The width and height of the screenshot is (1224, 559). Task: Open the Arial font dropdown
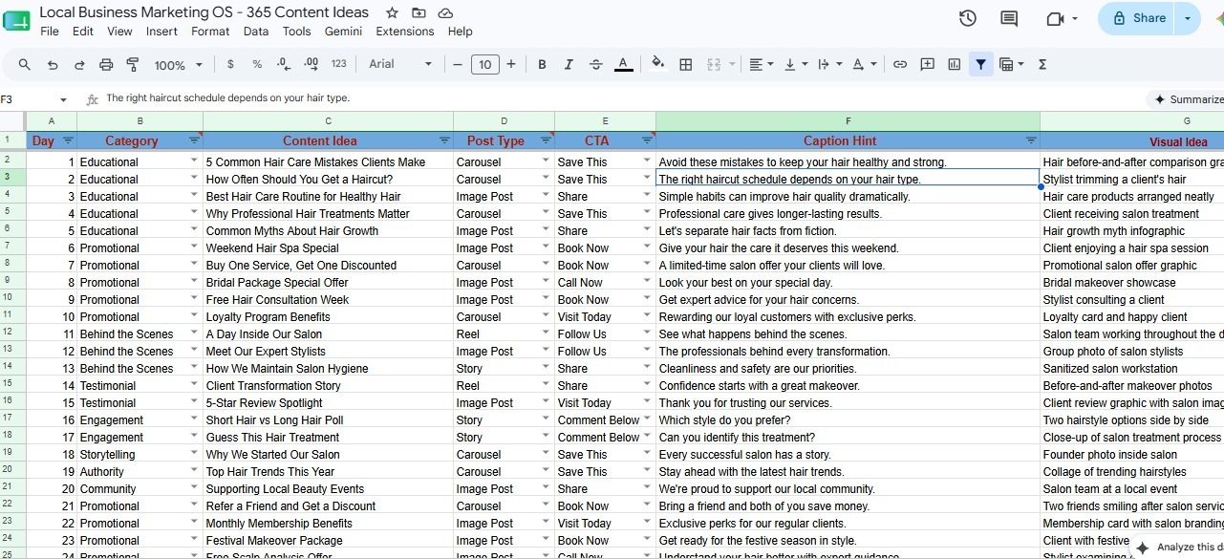[400, 64]
